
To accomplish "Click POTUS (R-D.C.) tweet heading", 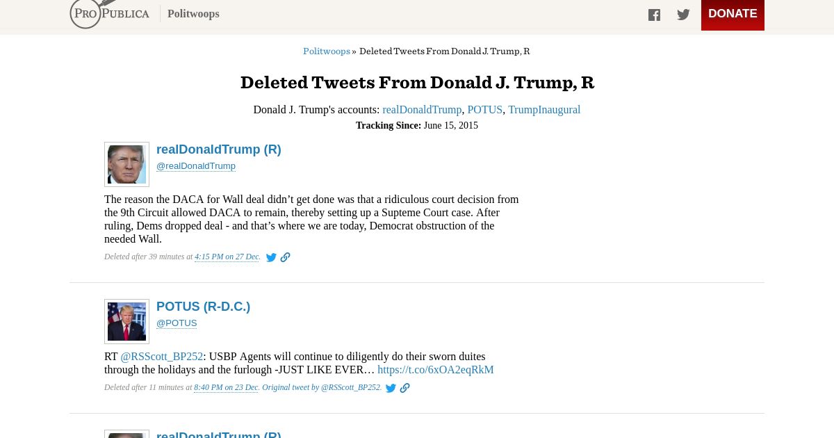I will 203,307.
